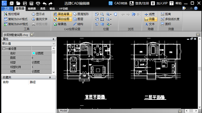
Task: Go to previous view with left arrow
Action: (x=123, y=14)
